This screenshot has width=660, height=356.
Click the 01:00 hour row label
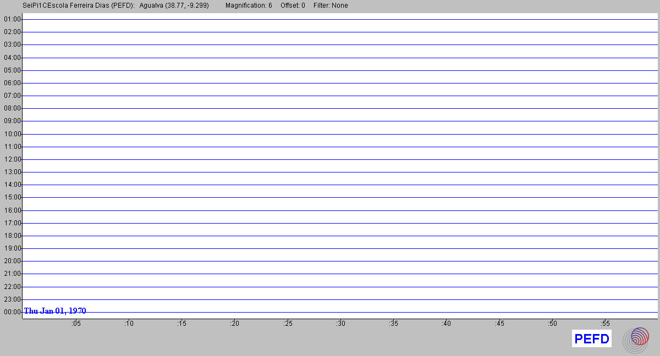(x=12, y=19)
